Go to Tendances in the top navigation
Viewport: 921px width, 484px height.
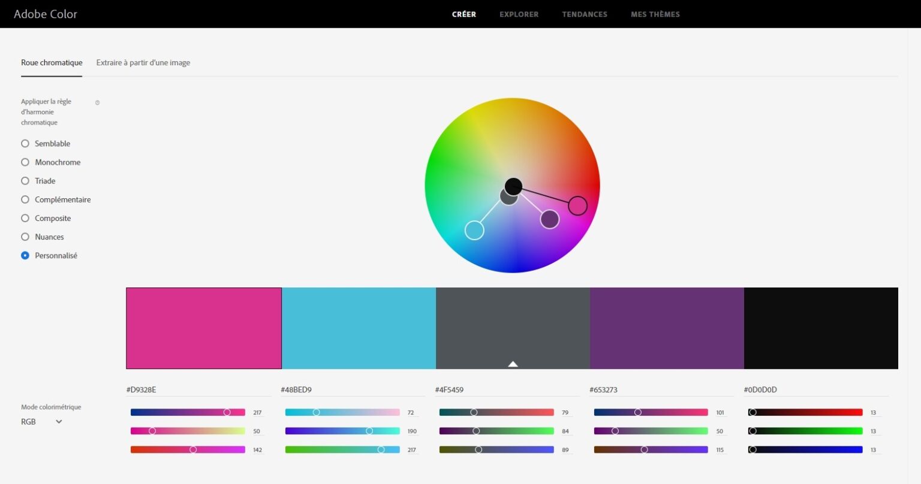click(585, 14)
